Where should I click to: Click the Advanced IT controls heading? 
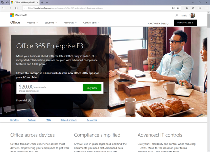point(160,135)
